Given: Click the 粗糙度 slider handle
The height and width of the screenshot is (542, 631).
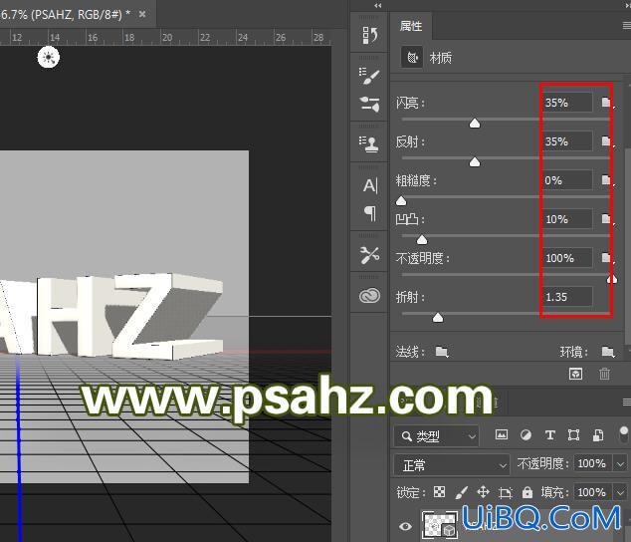Looking at the screenshot, I should 401,200.
